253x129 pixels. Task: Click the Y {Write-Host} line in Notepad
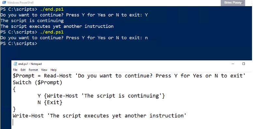pos(101,96)
